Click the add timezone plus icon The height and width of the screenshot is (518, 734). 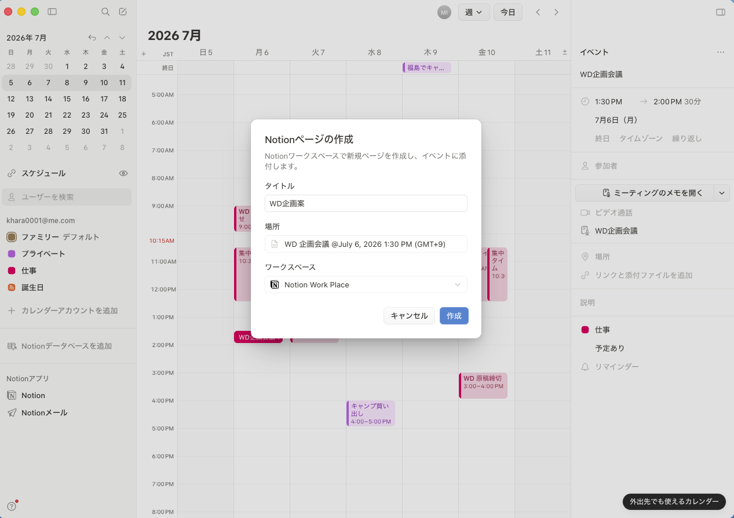pos(144,54)
